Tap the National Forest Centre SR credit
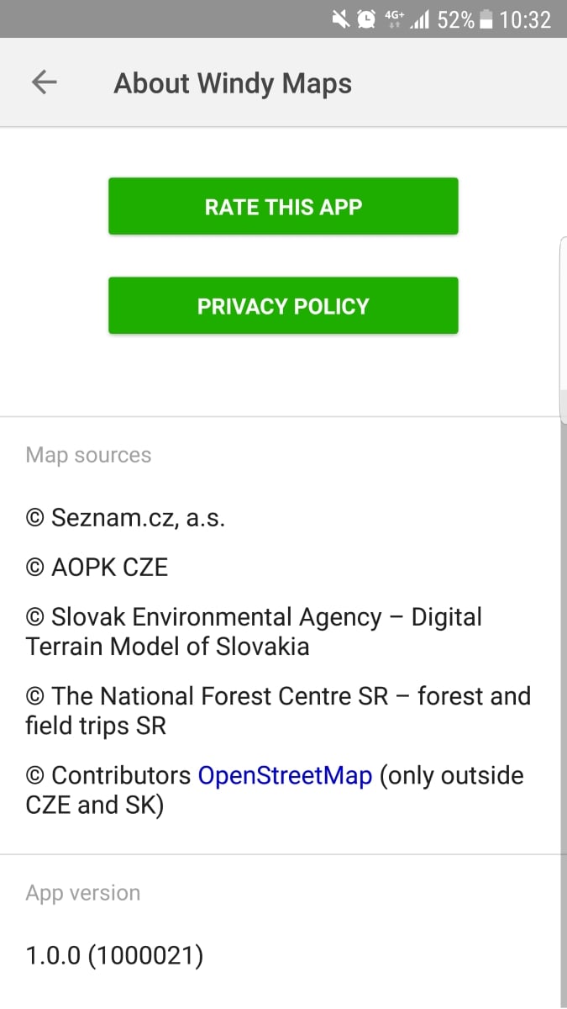Image resolution: width=567 pixels, height=1009 pixels. pos(277,710)
